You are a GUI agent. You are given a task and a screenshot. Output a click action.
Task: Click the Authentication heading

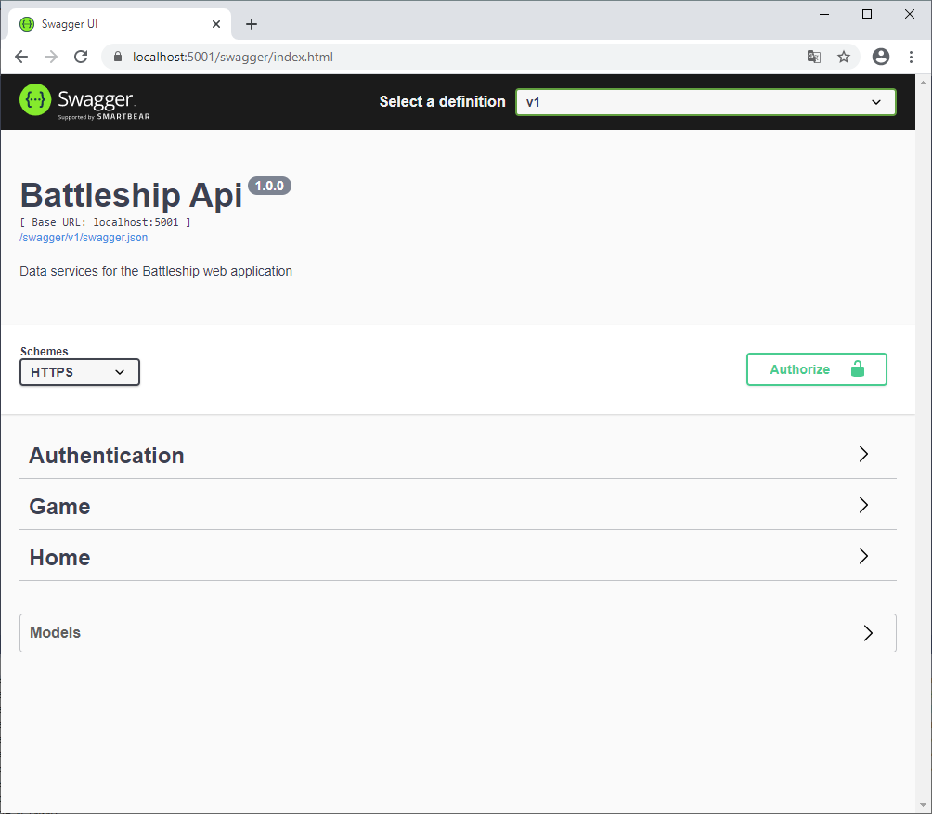pyautogui.click(x=107, y=456)
